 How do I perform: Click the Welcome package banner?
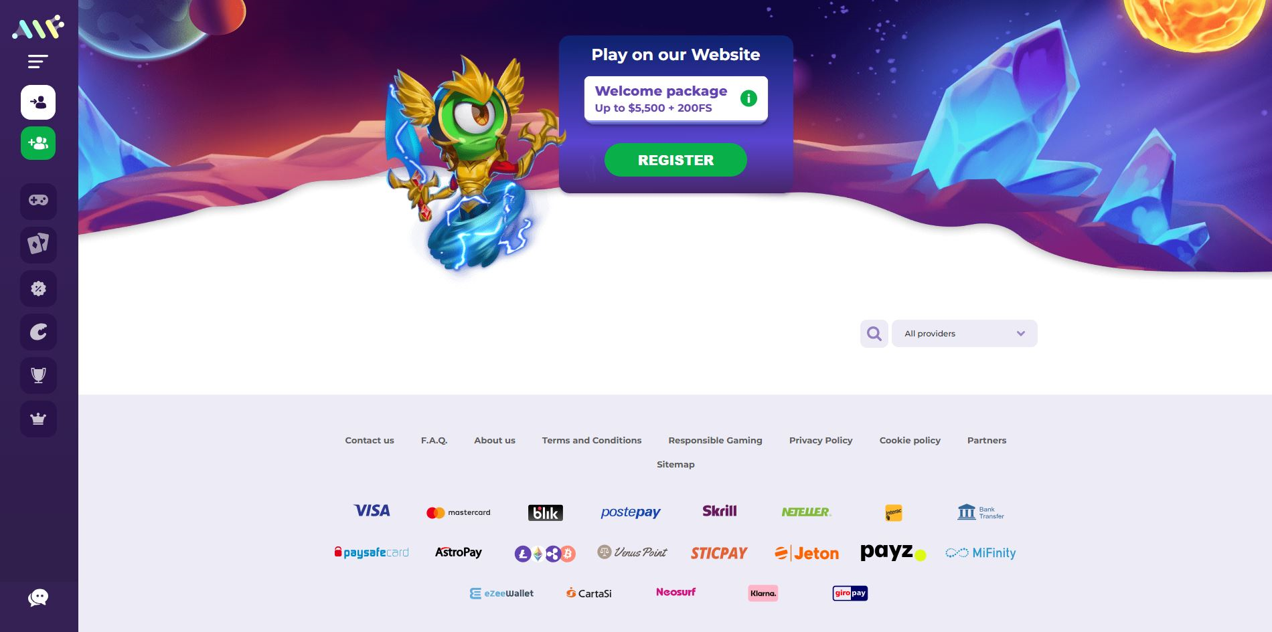(675, 99)
